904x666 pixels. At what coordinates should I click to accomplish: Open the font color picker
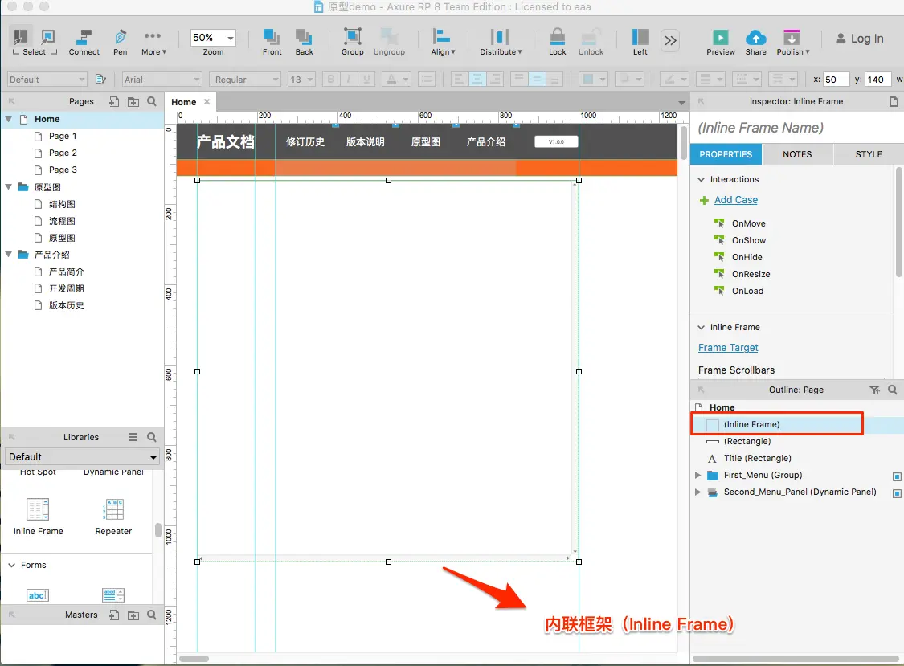click(x=397, y=79)
